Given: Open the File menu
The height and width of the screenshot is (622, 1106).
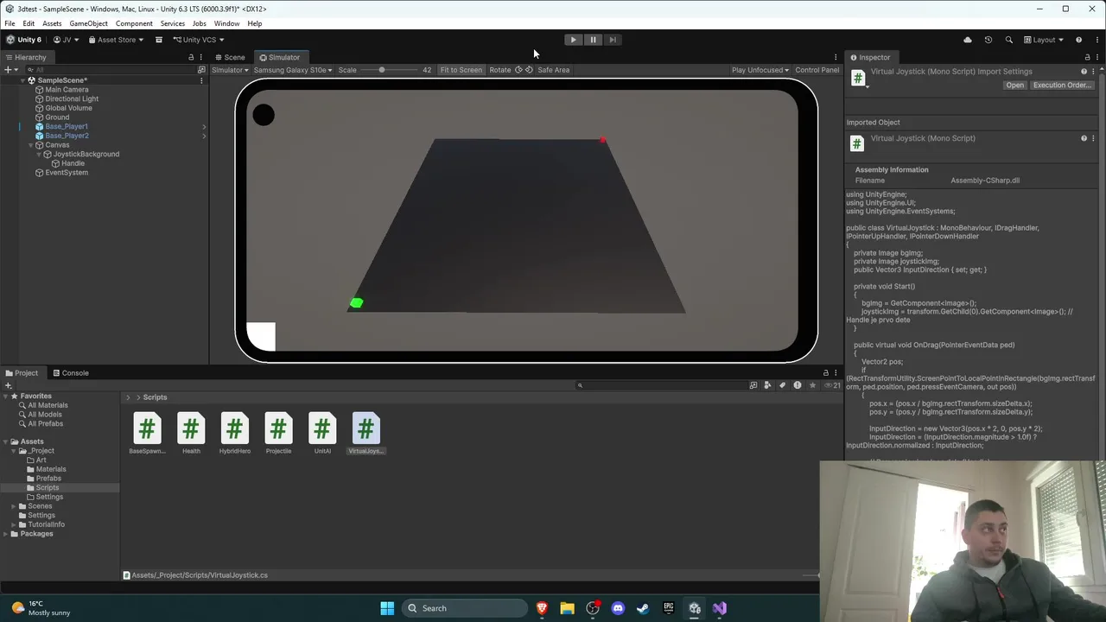Looking at the screenshot, I should tap(10, 23).
